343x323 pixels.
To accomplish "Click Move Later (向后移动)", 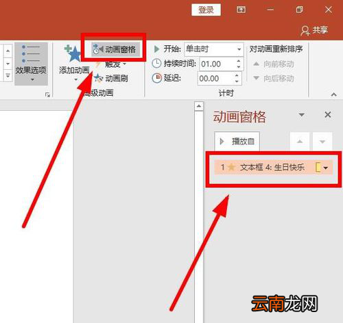I will coord(274,79).
